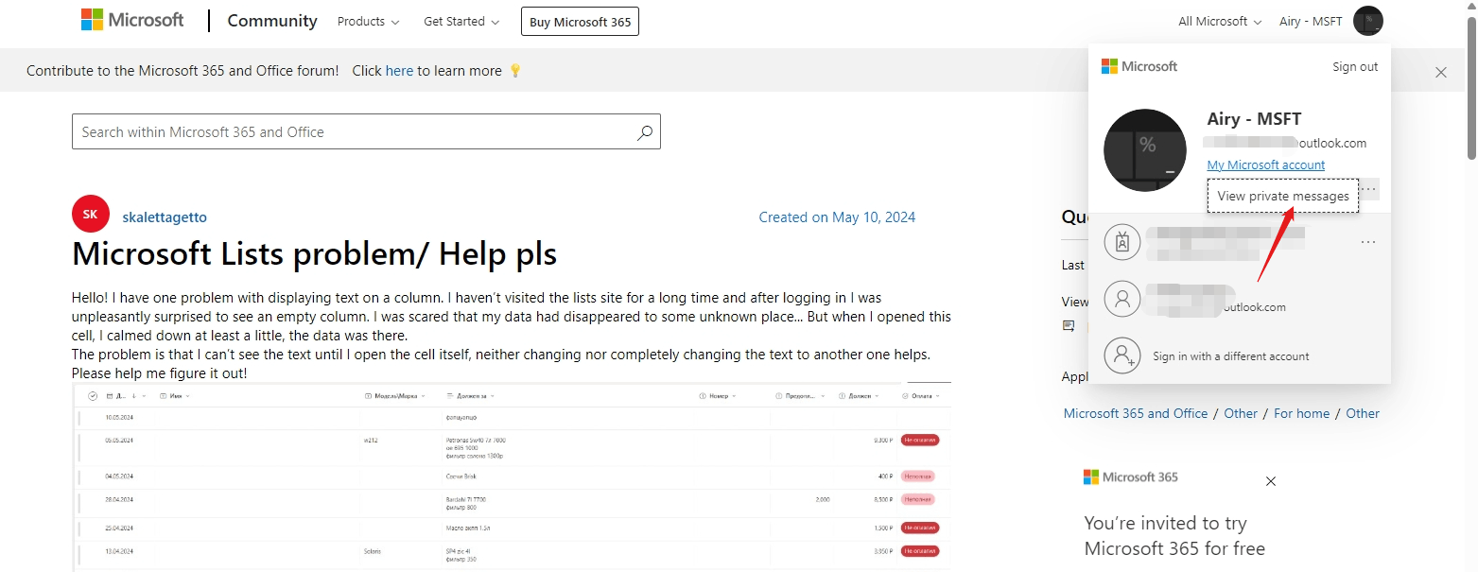The width and height of the screenshot is (1478, 572).
Task: Open the ellipsis menu for the badge account
Action: click(x=1367, y=242)
